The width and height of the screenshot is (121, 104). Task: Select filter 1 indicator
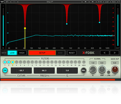coord(5,62)
